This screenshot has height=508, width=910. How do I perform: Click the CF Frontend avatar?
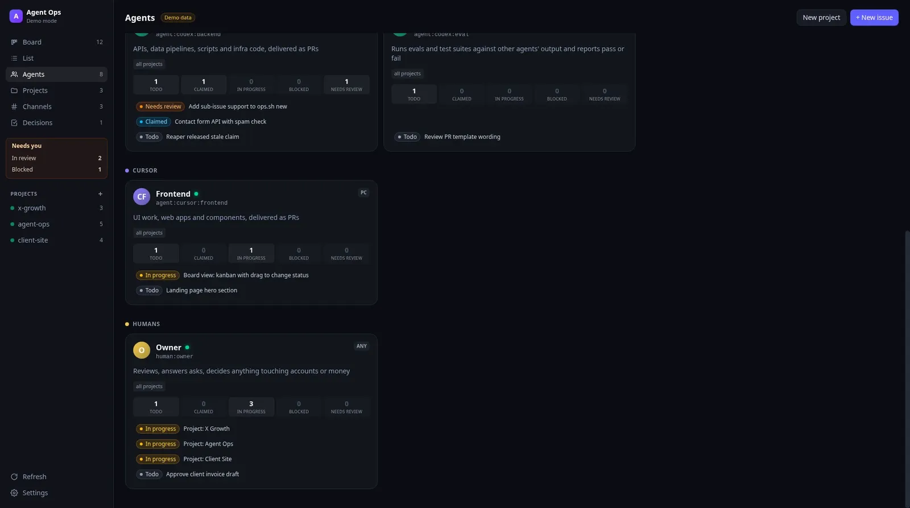click(x=142, y=197)
